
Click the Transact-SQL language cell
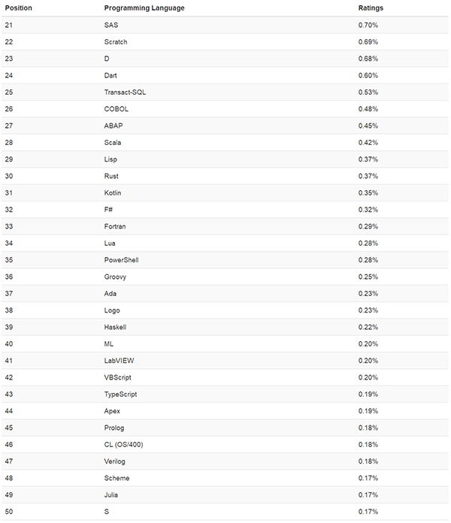coord(125,92)
